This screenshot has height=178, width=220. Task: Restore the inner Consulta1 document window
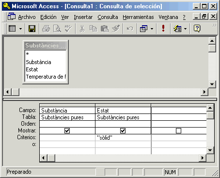204,16
